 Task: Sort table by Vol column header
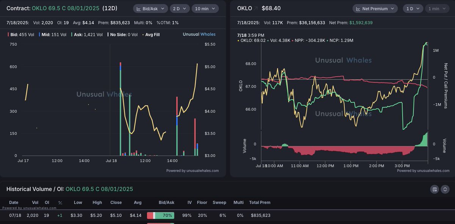click(35, 202)
